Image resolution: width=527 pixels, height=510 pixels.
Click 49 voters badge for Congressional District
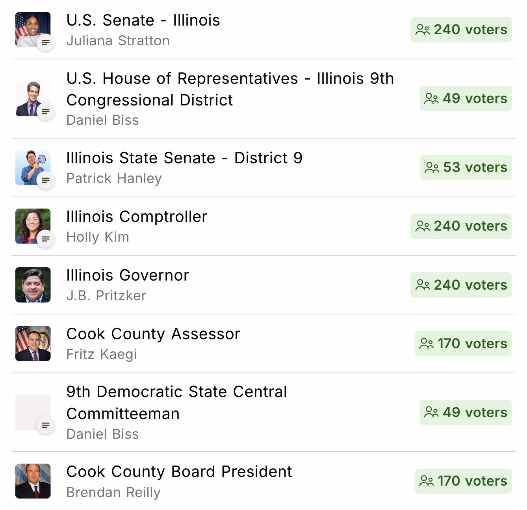coord(466,98)
